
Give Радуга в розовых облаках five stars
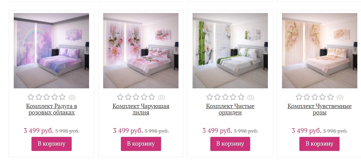point(62,97)
